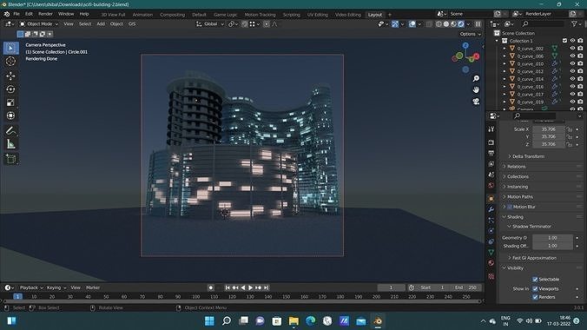The image size is (587, 330).
Task: Open Material properties tab icon
Action: (x=491, y=263)
